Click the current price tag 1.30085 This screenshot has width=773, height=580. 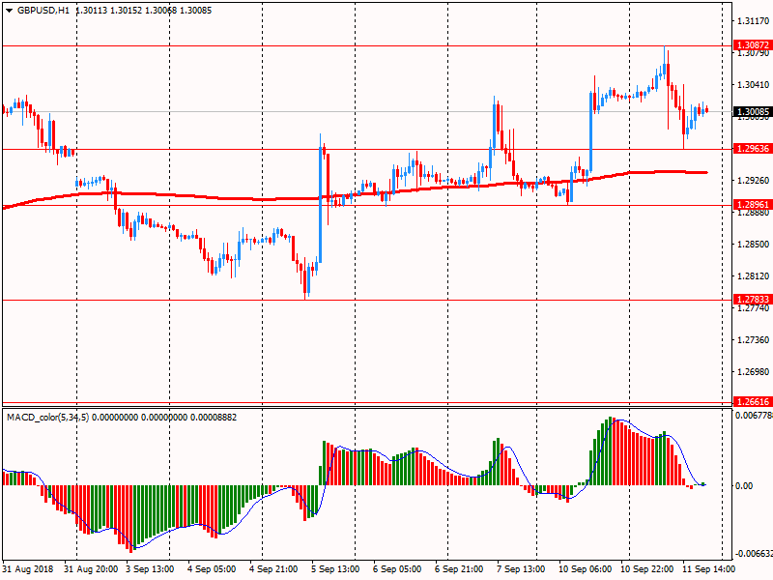pyautogui.click(x=753, y=112)
